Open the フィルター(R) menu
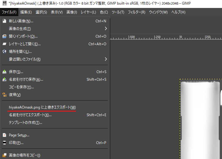The image size is (222, 159). [x=137, y=12]
